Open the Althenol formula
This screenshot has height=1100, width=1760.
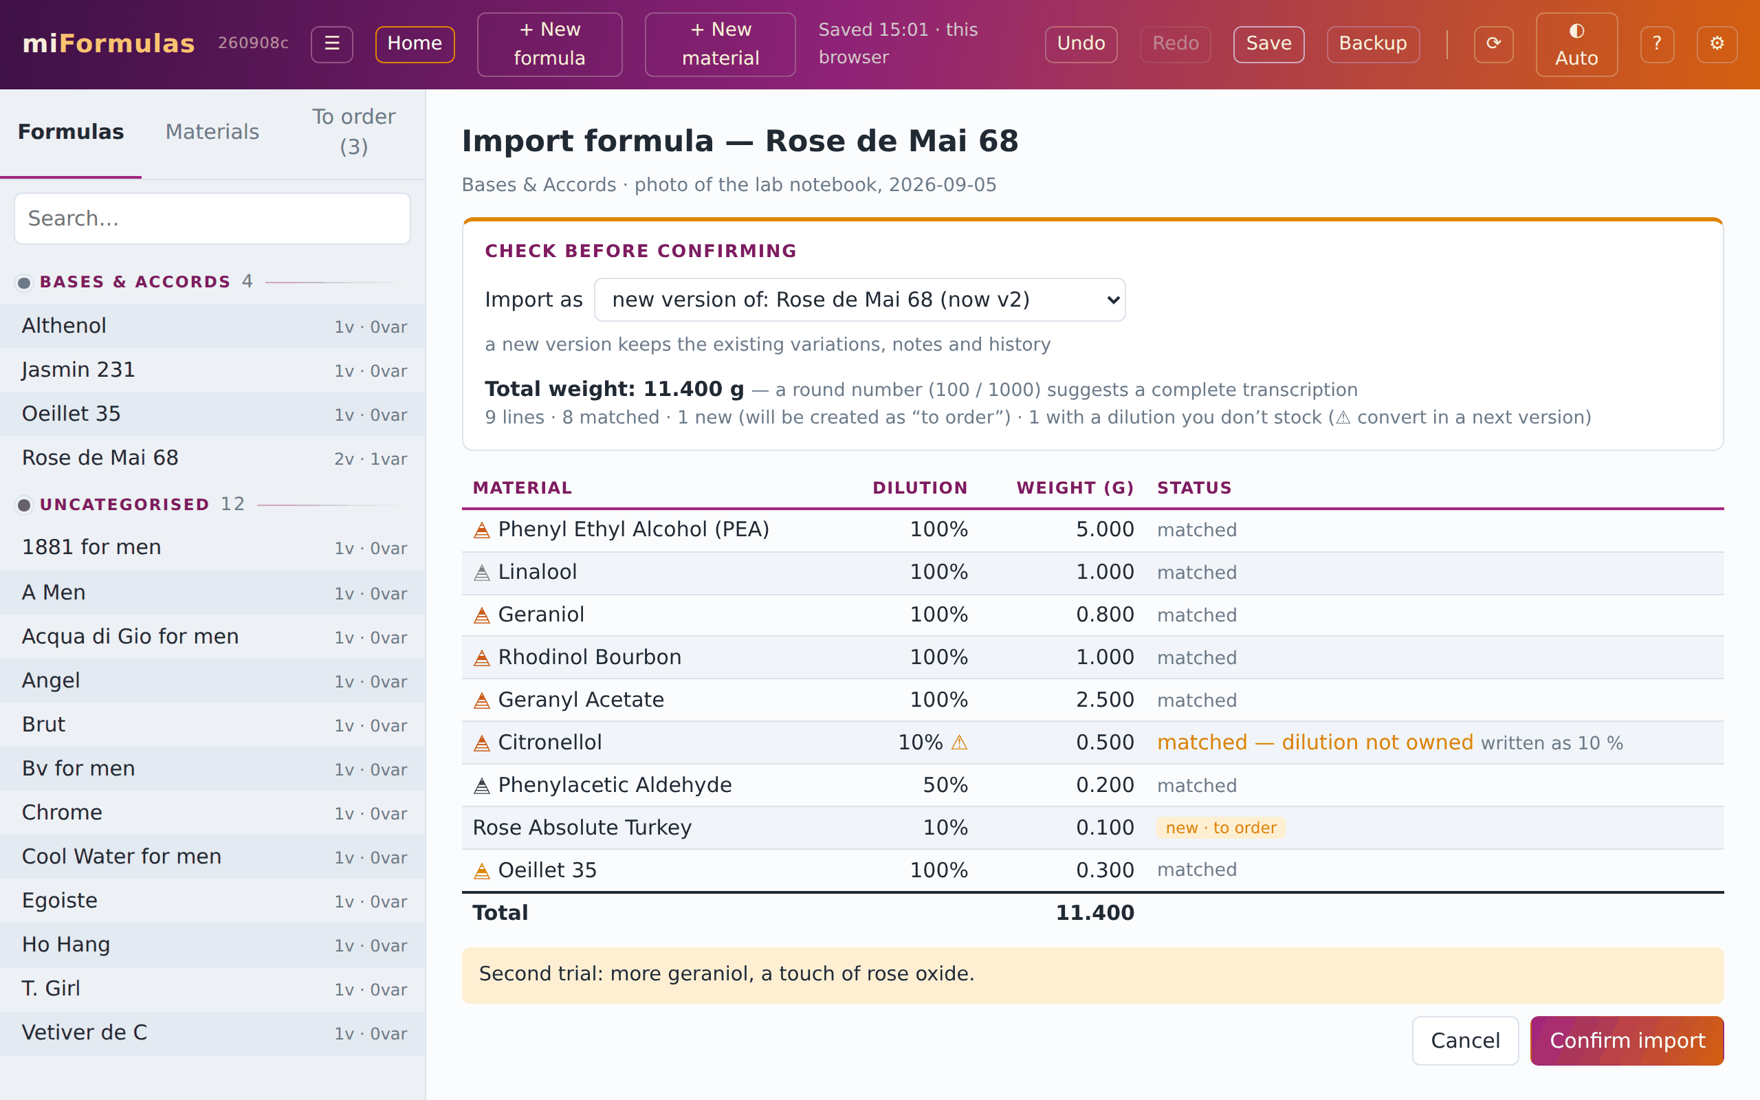click(x=212, y=326)
